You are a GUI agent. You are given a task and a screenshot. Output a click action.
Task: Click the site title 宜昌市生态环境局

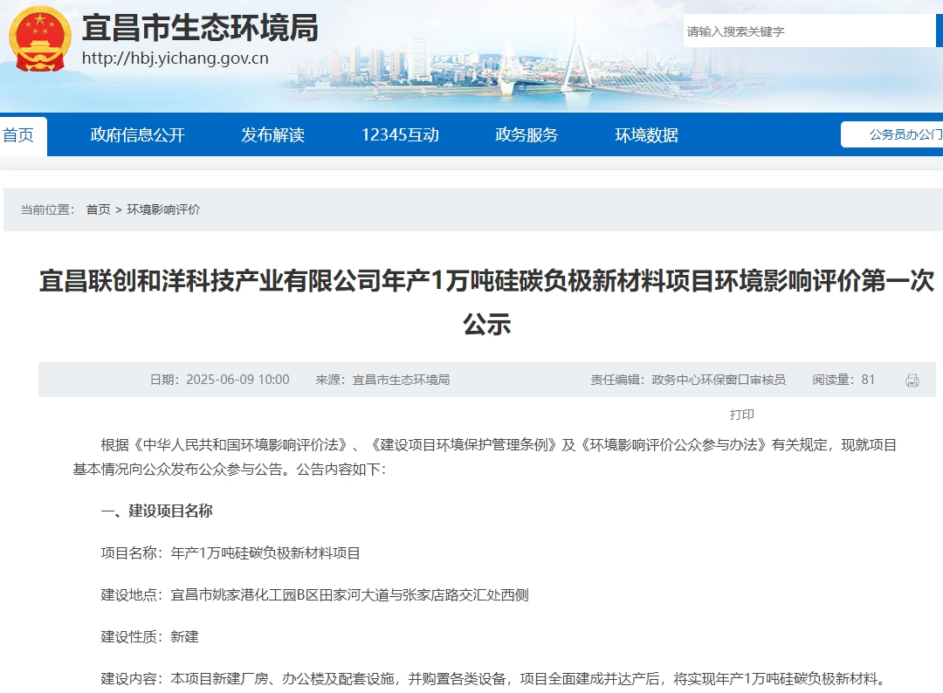pos(200,29)
